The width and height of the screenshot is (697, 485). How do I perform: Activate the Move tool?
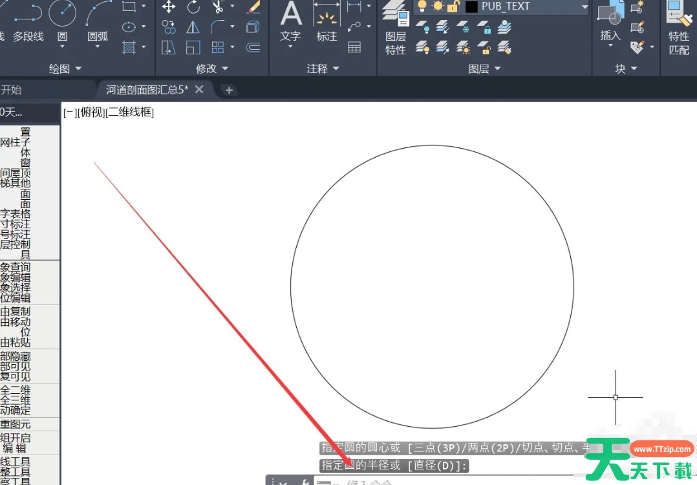click(169, 6)
